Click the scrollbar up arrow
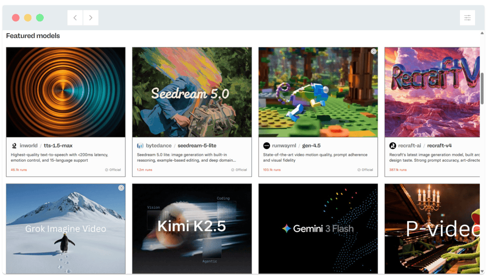Viewport: 487px width, 279px height. 482,33
